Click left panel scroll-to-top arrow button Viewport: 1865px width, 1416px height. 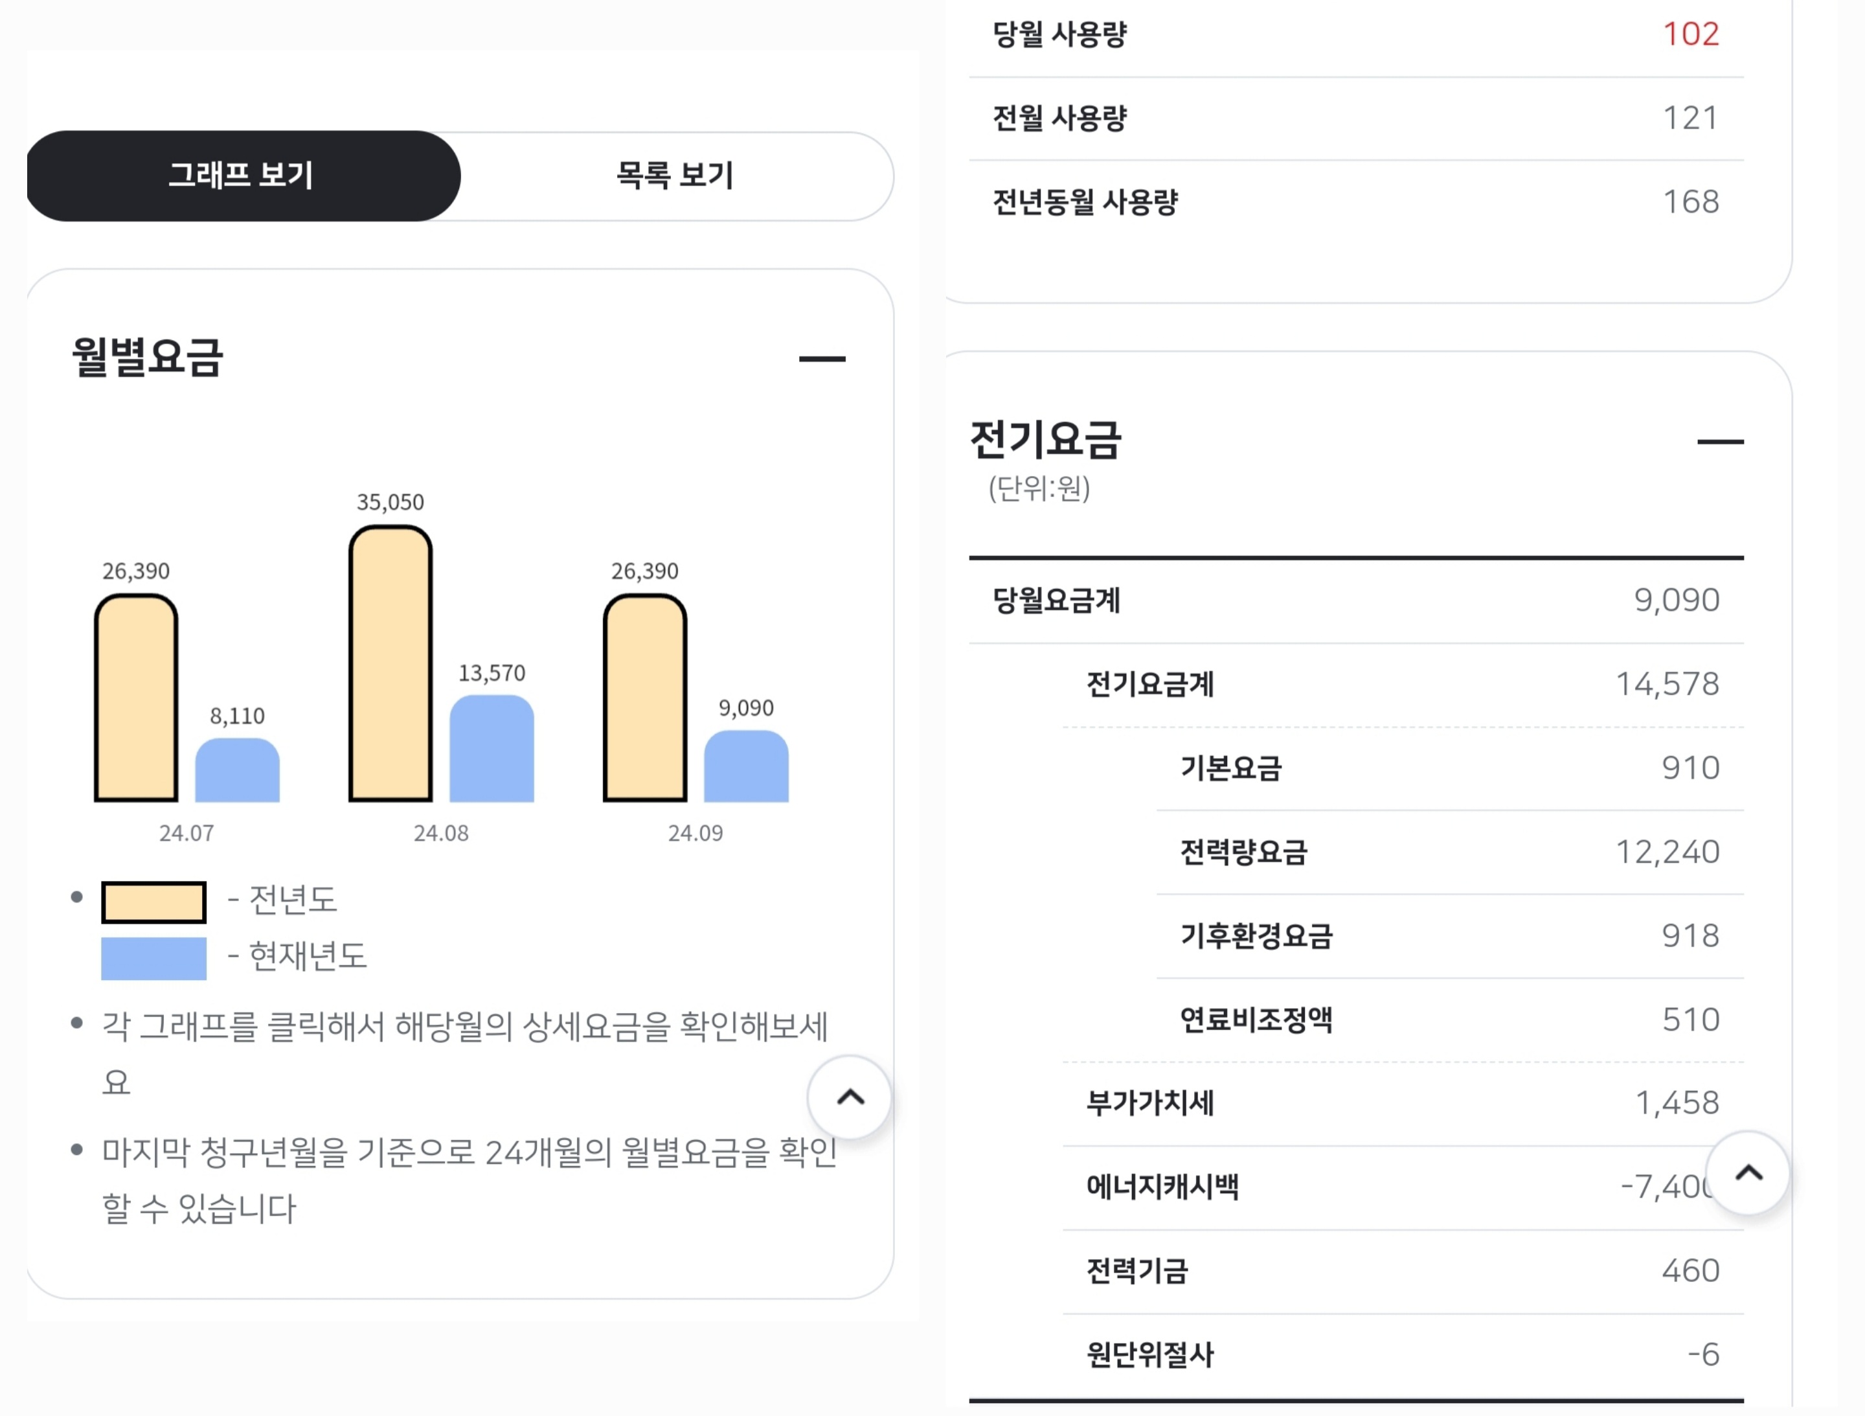pyautogui.click(x=850, y=1097)
